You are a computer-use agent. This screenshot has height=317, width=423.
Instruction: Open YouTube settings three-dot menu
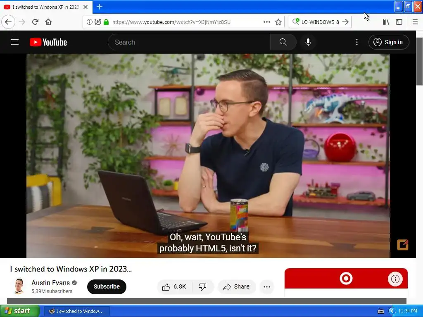(x=357, y=42)
